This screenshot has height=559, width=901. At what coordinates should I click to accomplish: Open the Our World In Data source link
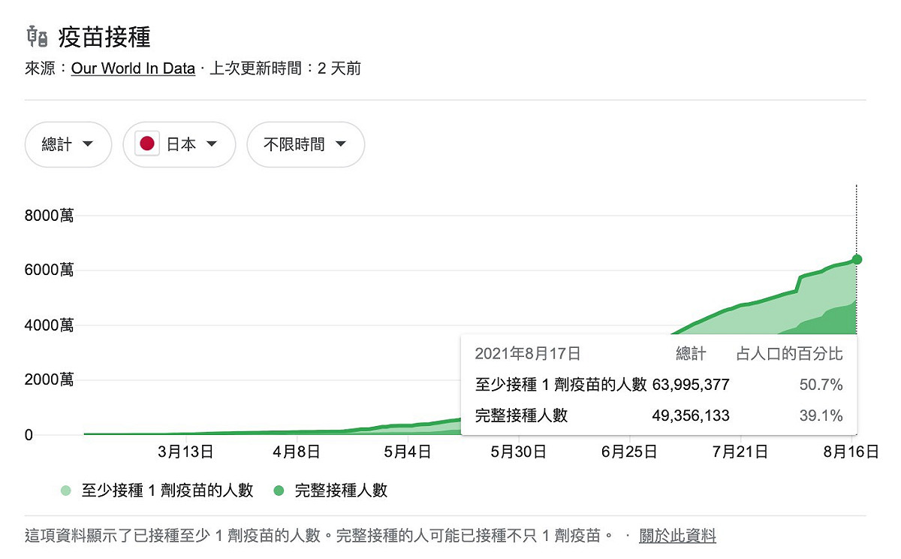133,68
